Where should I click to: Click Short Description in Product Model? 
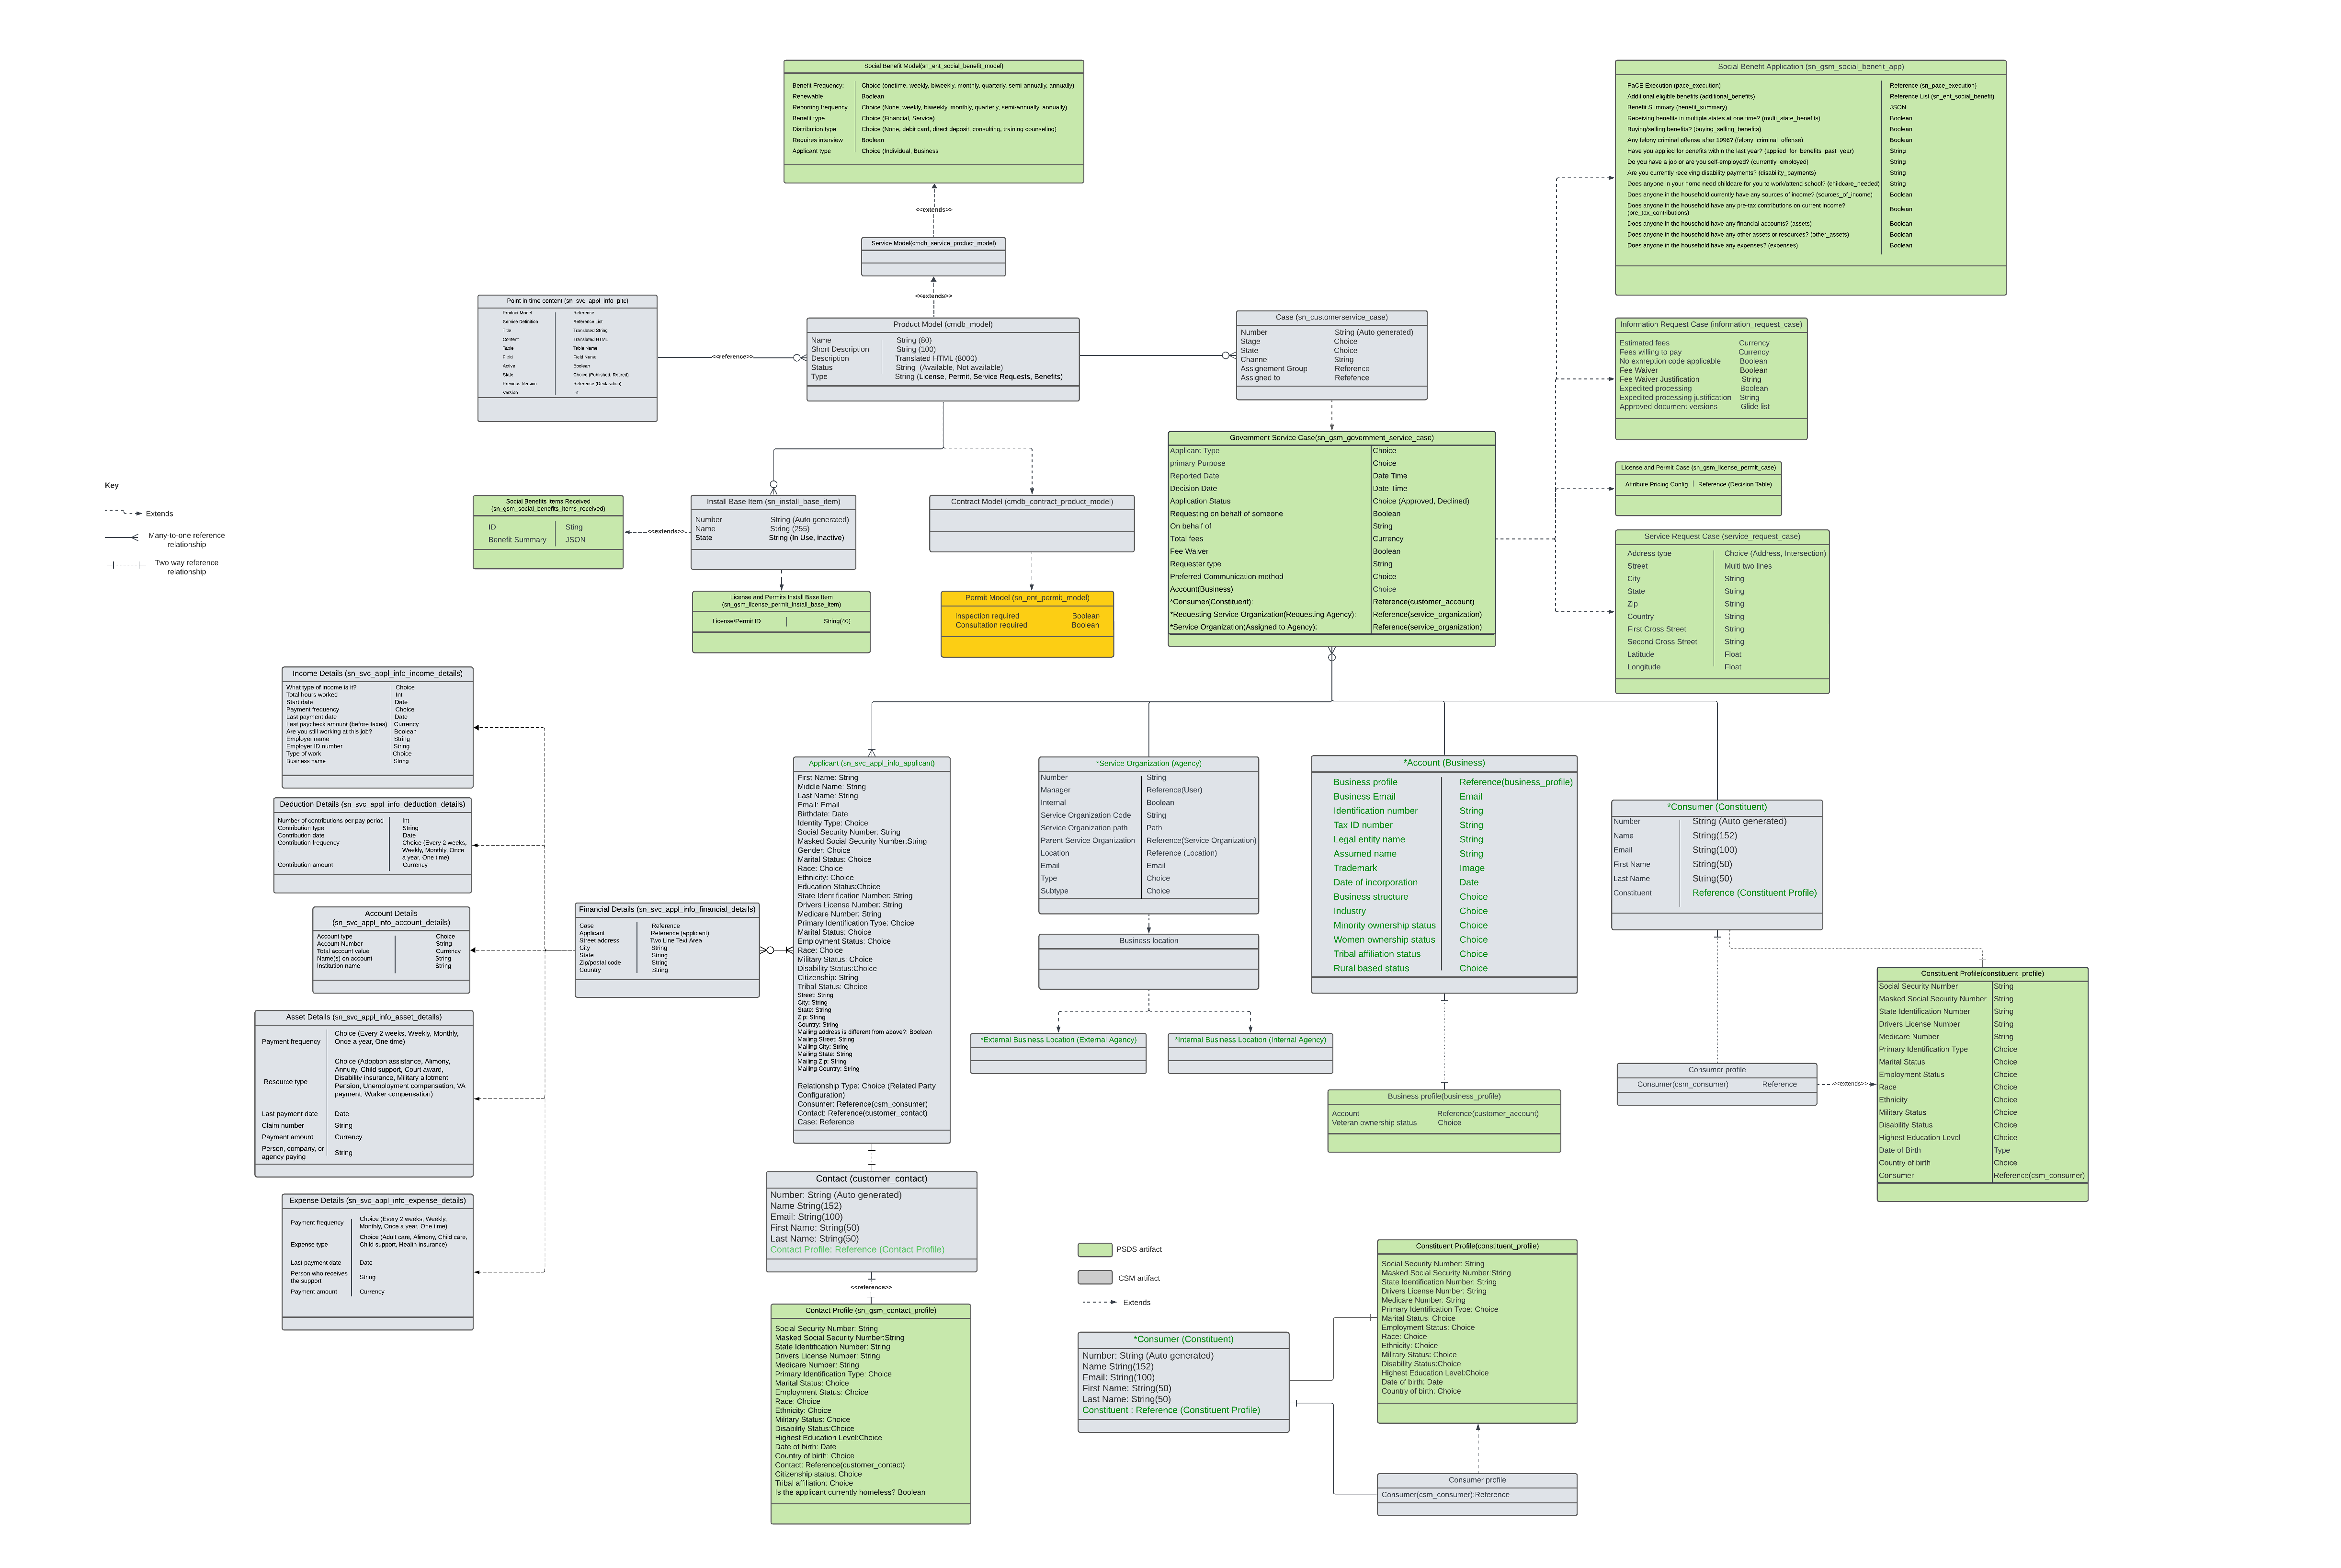click(840, 350)
